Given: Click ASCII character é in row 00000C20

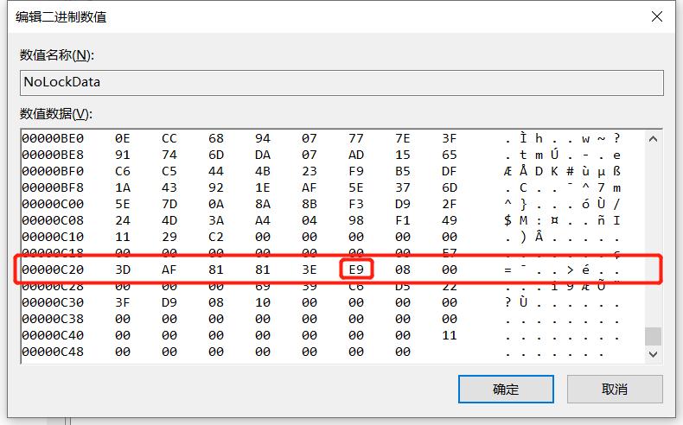Looking at the screenshot, I should (585, 270).
